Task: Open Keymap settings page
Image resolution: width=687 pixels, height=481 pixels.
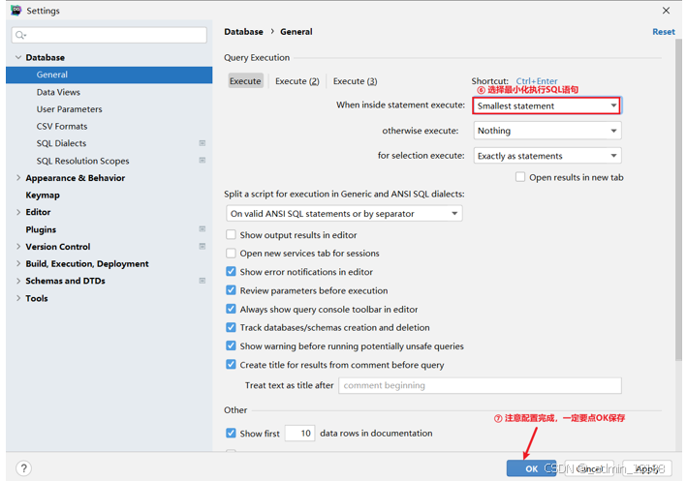Action: (x=43, y=195)
